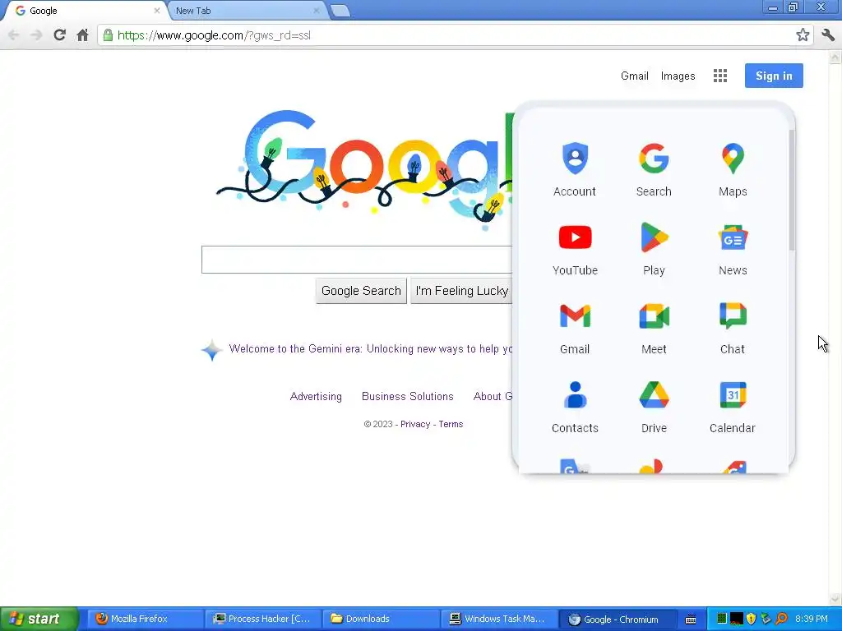Open the Downloads folder taskbar item
This screenshot has height=631, width=842.
point(381,619)
